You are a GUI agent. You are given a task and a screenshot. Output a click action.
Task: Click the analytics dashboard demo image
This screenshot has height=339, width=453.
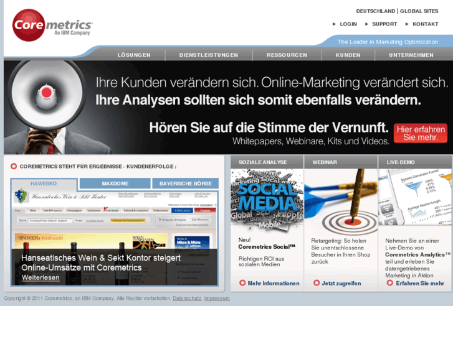pos(415,197)
